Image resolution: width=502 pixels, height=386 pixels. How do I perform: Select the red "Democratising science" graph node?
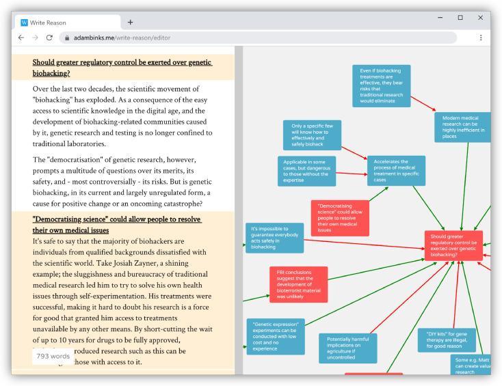(340, 218)
